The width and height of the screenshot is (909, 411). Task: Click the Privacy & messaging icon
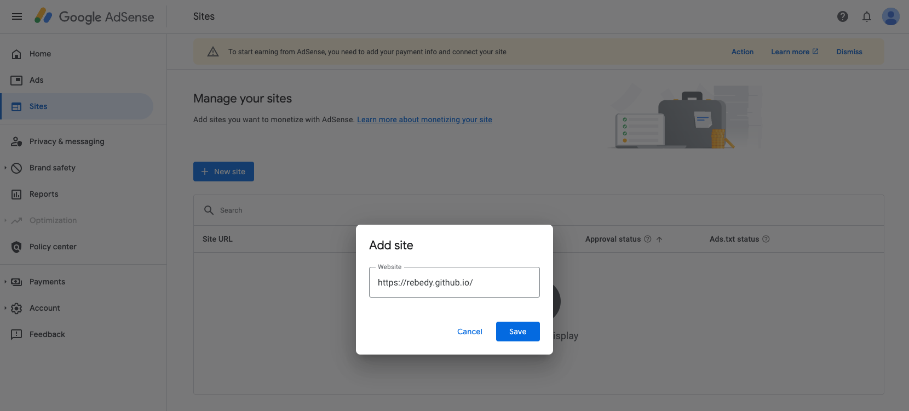coord(16,141)
